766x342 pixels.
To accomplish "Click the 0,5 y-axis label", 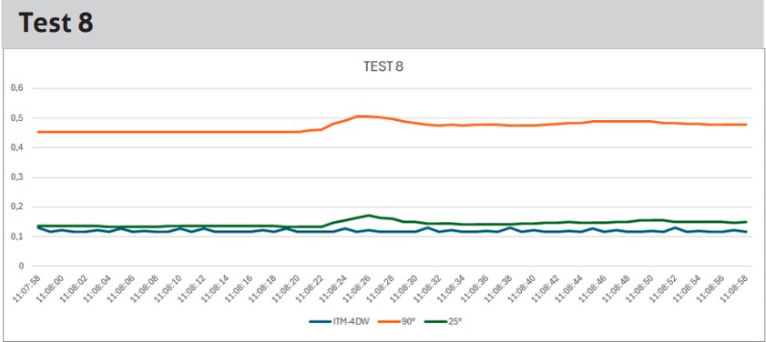I will (x=17, y=118).
